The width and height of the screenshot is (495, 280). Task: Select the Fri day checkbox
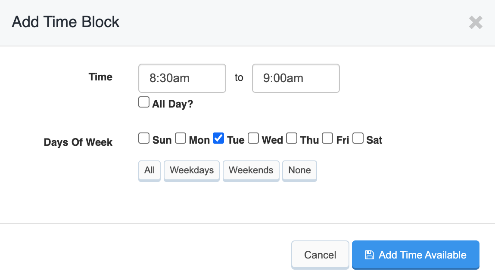coord(327,138)
